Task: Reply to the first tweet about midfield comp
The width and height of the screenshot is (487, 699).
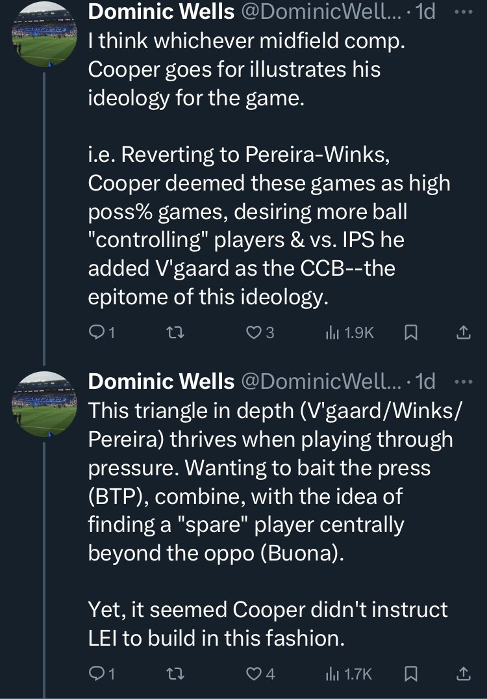Action: pos(102,332)
